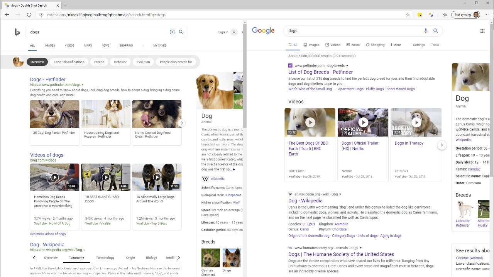Play 10 Best Giant Guard Dogs video

coord(106,177)
